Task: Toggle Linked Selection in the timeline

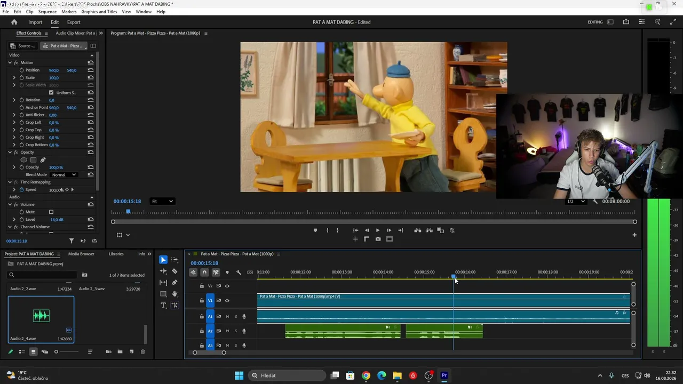Action: click(x=216, y=273)
